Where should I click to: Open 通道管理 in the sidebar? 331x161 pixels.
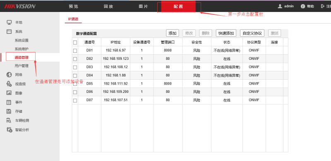(x=22, y=57)
